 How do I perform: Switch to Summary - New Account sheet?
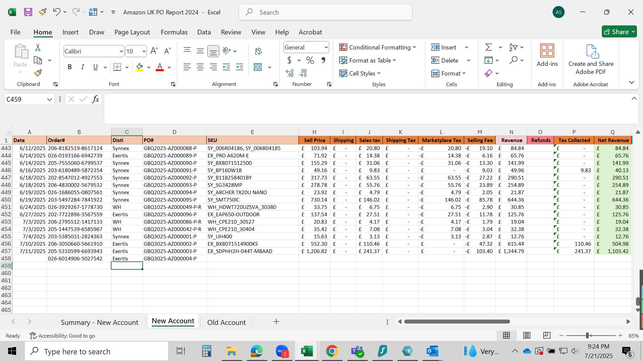click(x=99, y=322)
